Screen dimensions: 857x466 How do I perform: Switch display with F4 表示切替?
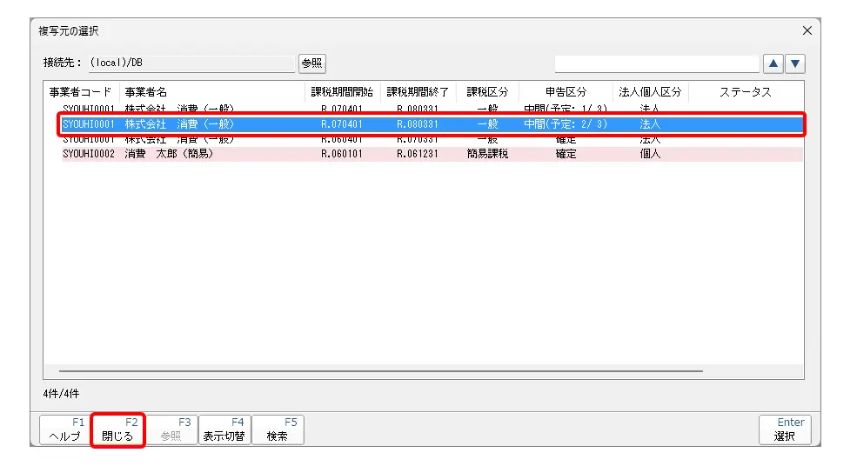[224, 429]
